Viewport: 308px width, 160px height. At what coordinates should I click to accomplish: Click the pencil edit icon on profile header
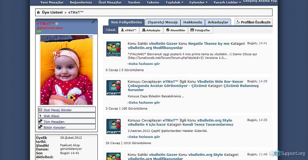[93, 22]
